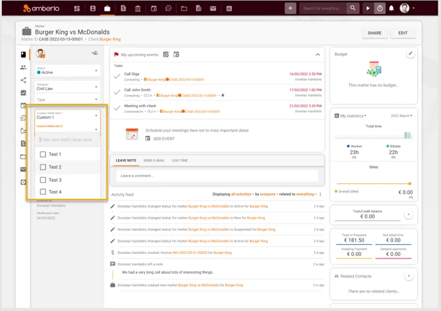The image size is (441, 311).
Task: Collapse the My upcoming events panel
Action: (x=317, y=55)
